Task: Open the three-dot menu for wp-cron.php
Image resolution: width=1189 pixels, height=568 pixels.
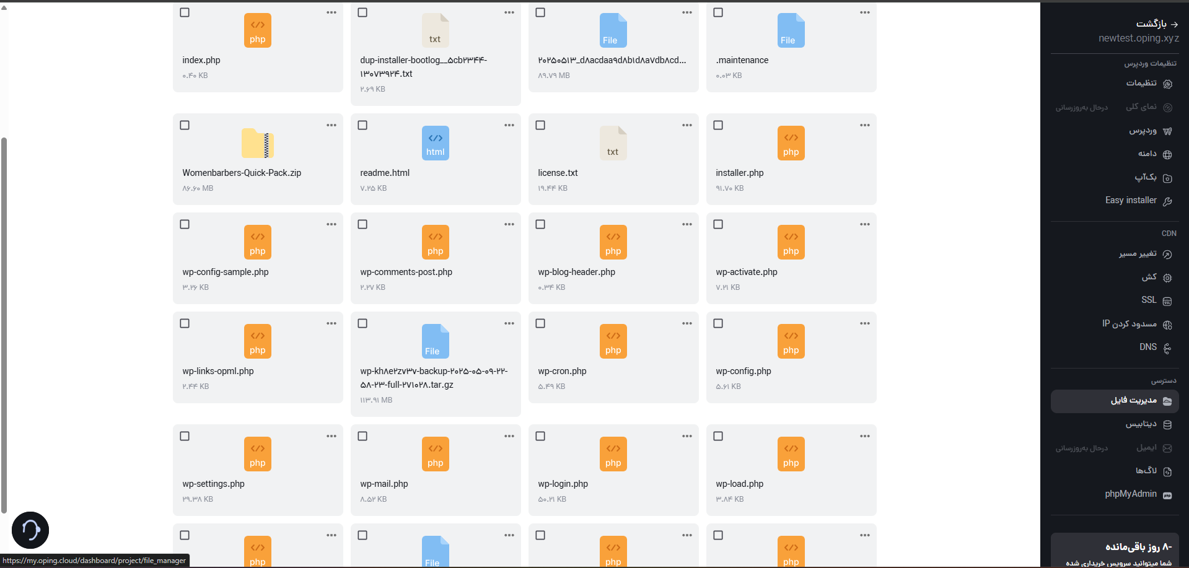Action: (x=687, y=323)
